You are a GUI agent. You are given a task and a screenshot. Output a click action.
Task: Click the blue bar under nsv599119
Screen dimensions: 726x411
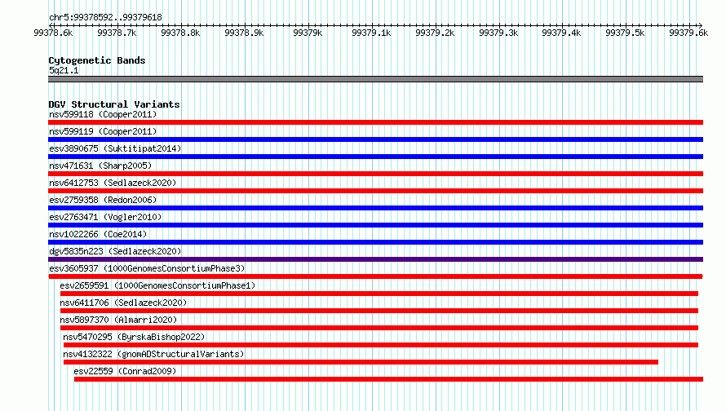375,139
